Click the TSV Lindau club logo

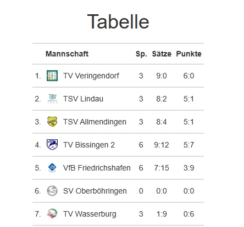click(52, 99)
